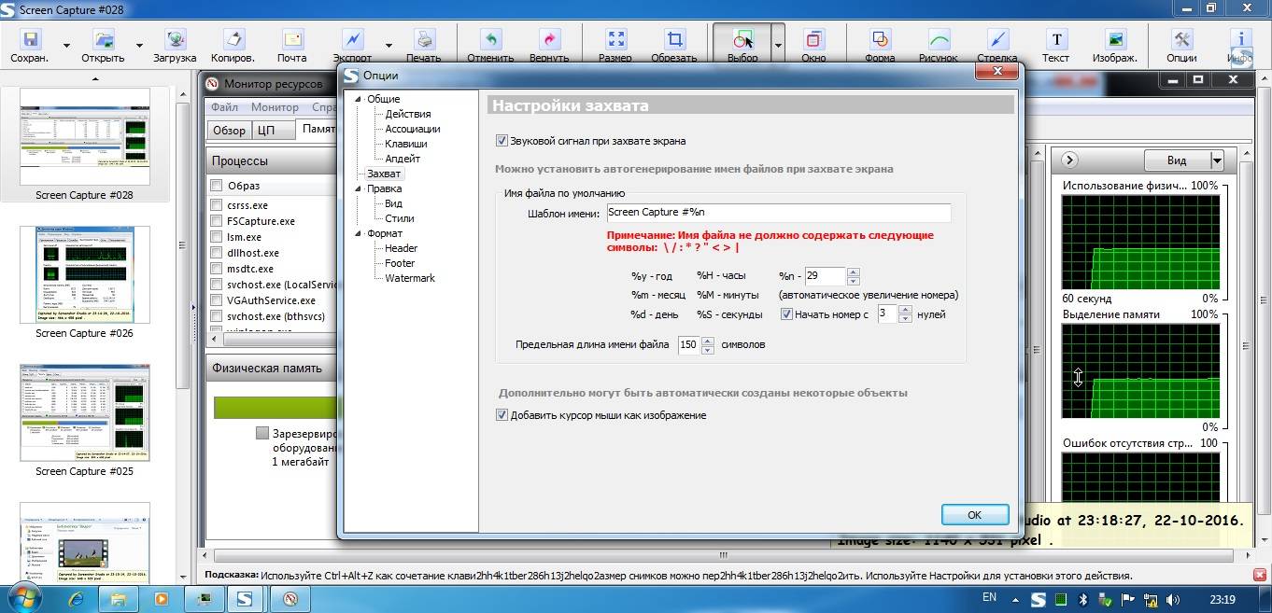Screen dimensions: 1272x613
Task: Click the Печать (Print) toolbar icon
Action: [x=423, y=40]
